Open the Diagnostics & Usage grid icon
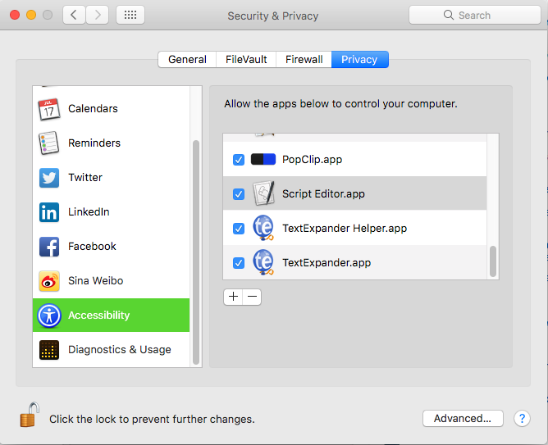This screenshot has width=548, height=445. [x=49, y=350]
